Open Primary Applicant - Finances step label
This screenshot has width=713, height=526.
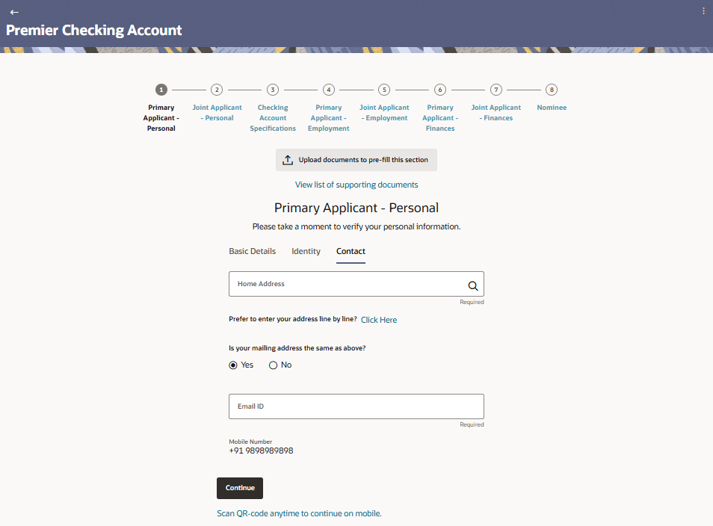click(439, 118)
